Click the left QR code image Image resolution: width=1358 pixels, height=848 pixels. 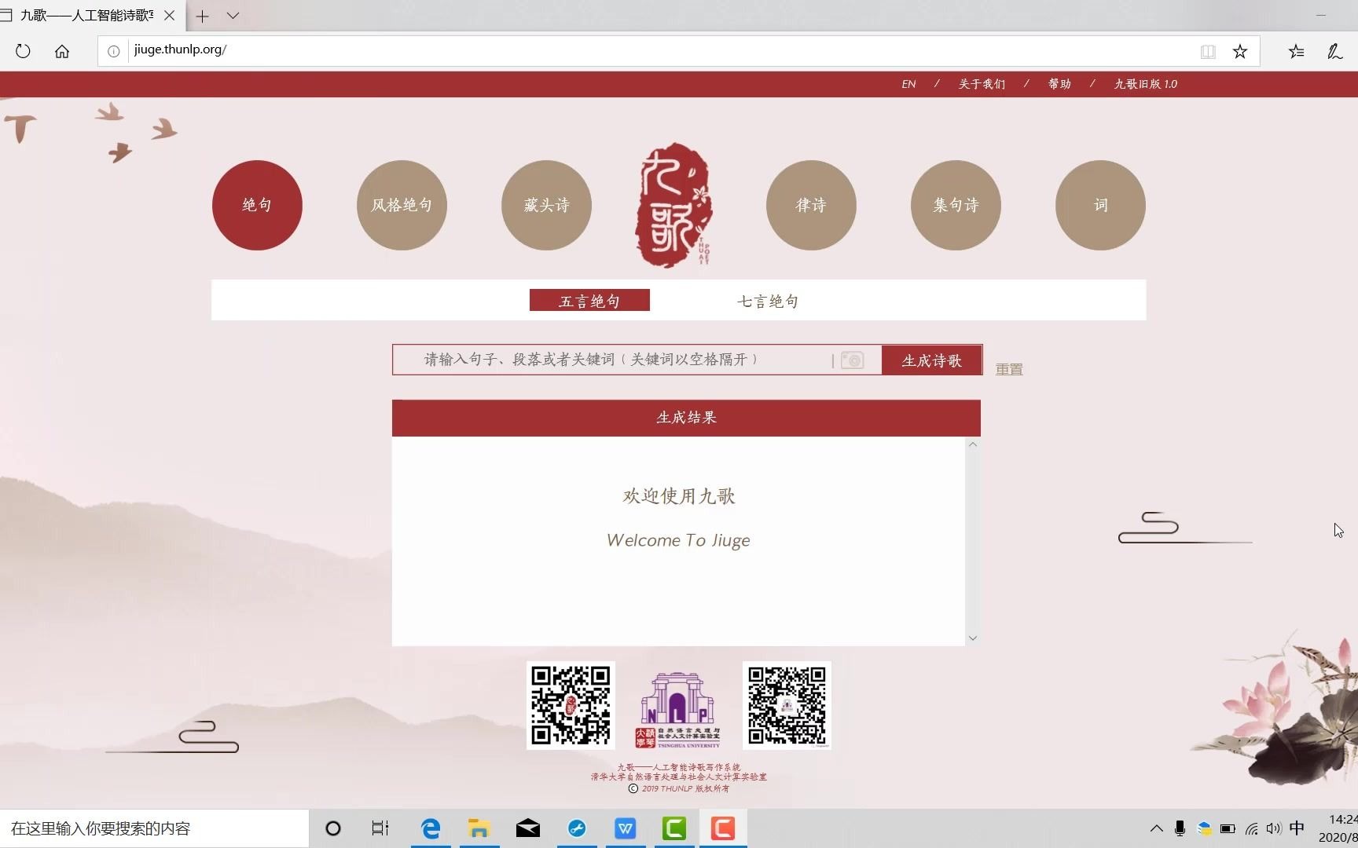point(571,705)
